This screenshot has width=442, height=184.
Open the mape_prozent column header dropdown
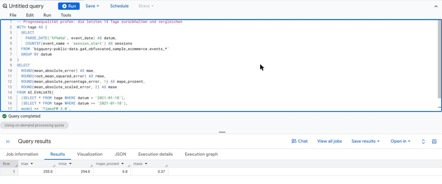tap(123, 164)
